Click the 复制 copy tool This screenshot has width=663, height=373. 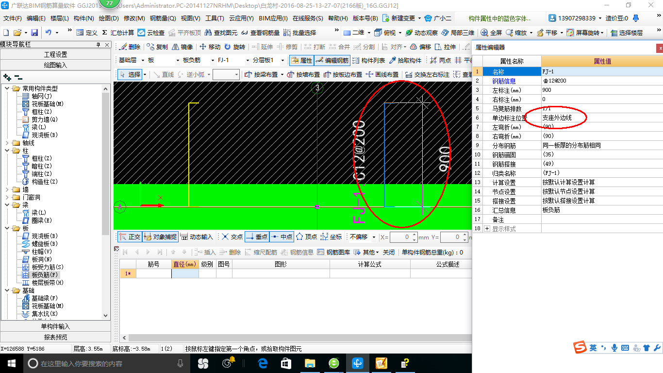[x=157, y=47]
